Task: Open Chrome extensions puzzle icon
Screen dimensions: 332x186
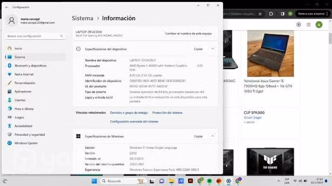Action: pyautogui.click(x=271, y=14)
